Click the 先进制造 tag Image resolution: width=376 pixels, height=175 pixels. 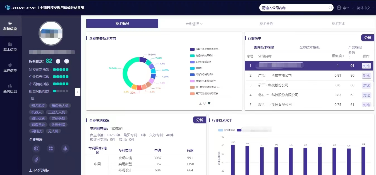pos(58,125)
